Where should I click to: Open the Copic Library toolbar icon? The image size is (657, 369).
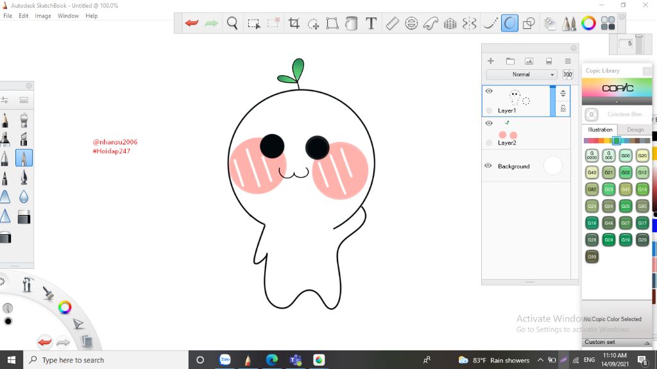608,24
